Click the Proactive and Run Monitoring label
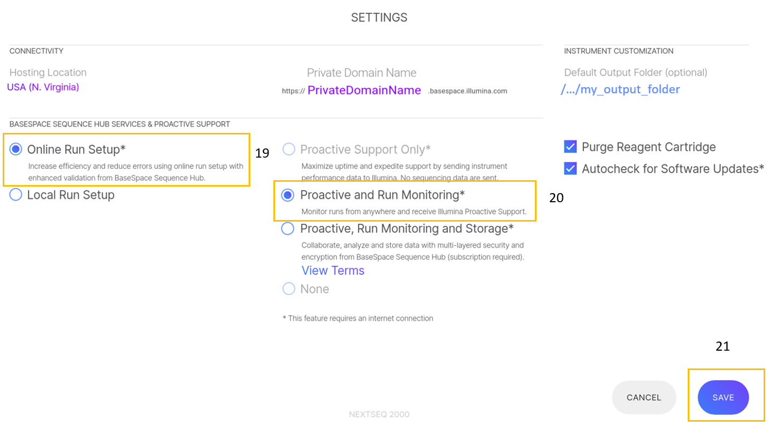The image size is (769, 426). coord(382,195)
